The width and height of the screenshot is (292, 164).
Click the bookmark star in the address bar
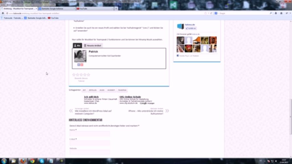pyautogui.click(x=205, y=13)
